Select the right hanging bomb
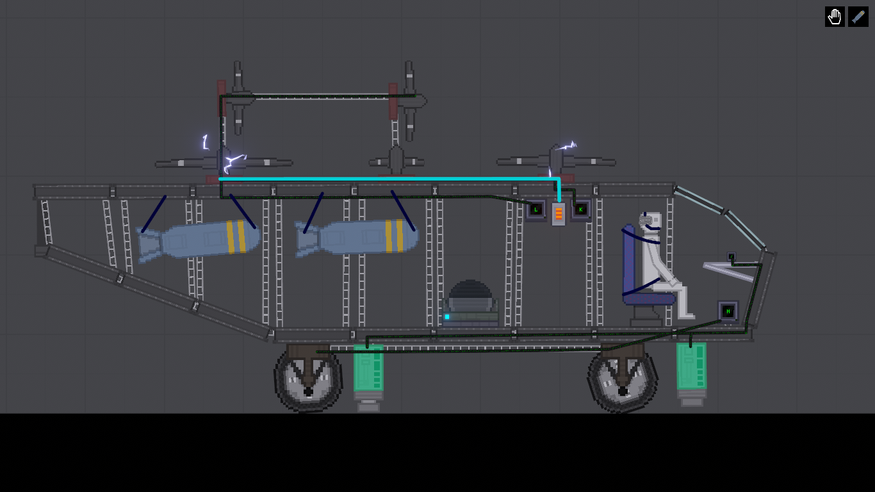The image size is (875, 492). (x=357, y=238)
